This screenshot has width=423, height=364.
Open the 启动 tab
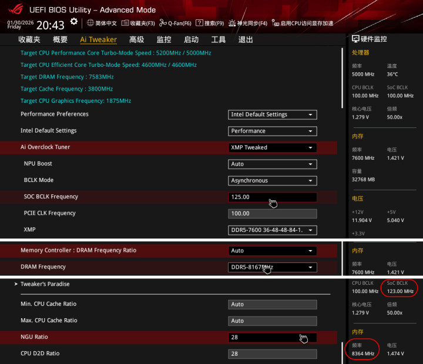[x=191, y=40]
